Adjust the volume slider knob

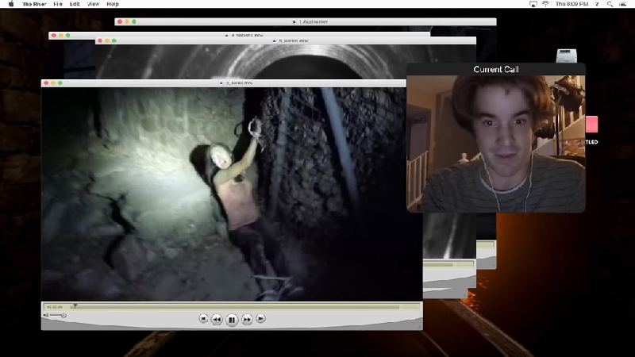pyautogui.click(x=63, y=315)
